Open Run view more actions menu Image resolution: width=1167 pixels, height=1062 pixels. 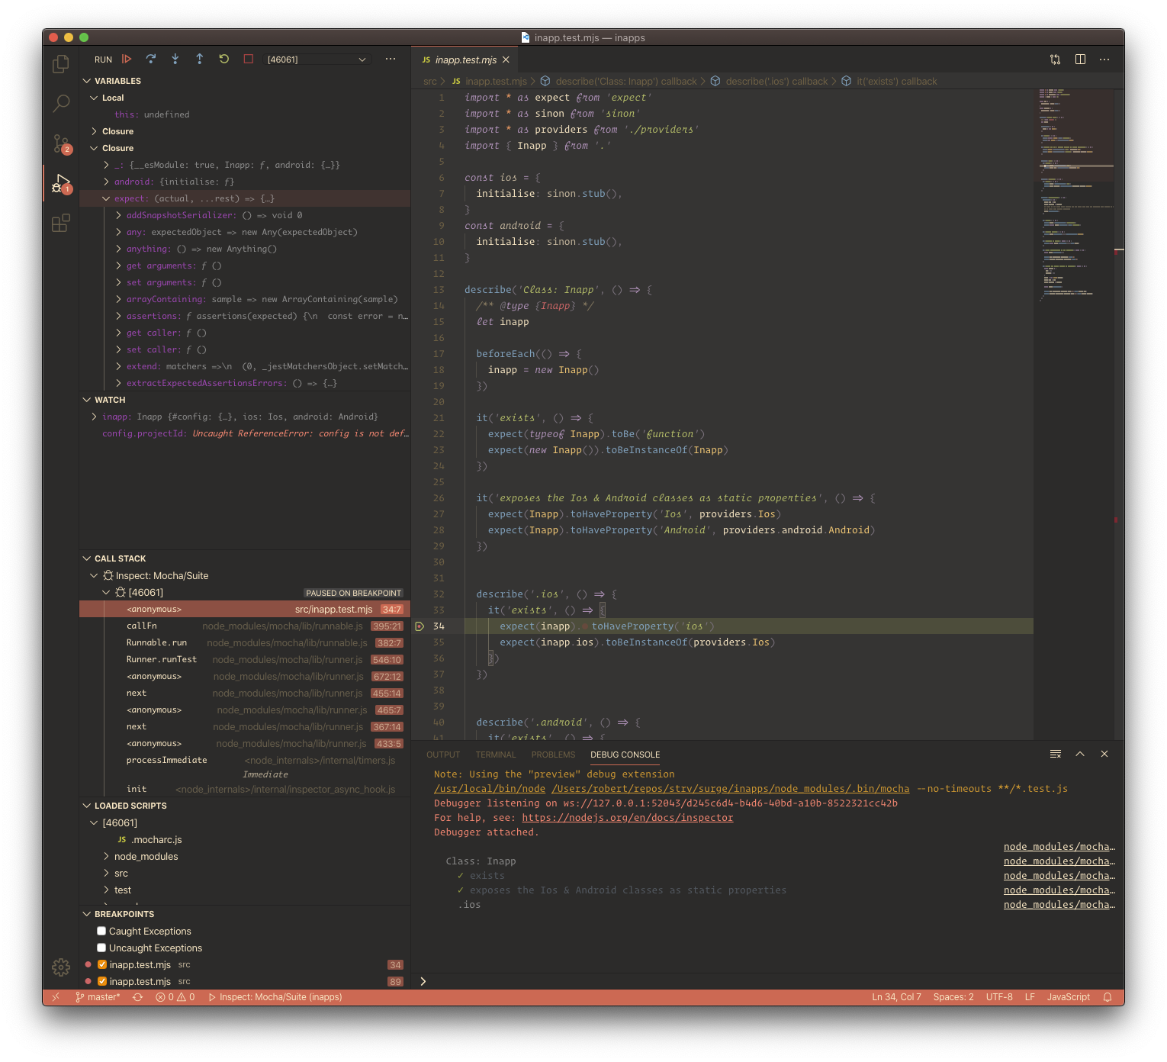(x=391, y=59)
